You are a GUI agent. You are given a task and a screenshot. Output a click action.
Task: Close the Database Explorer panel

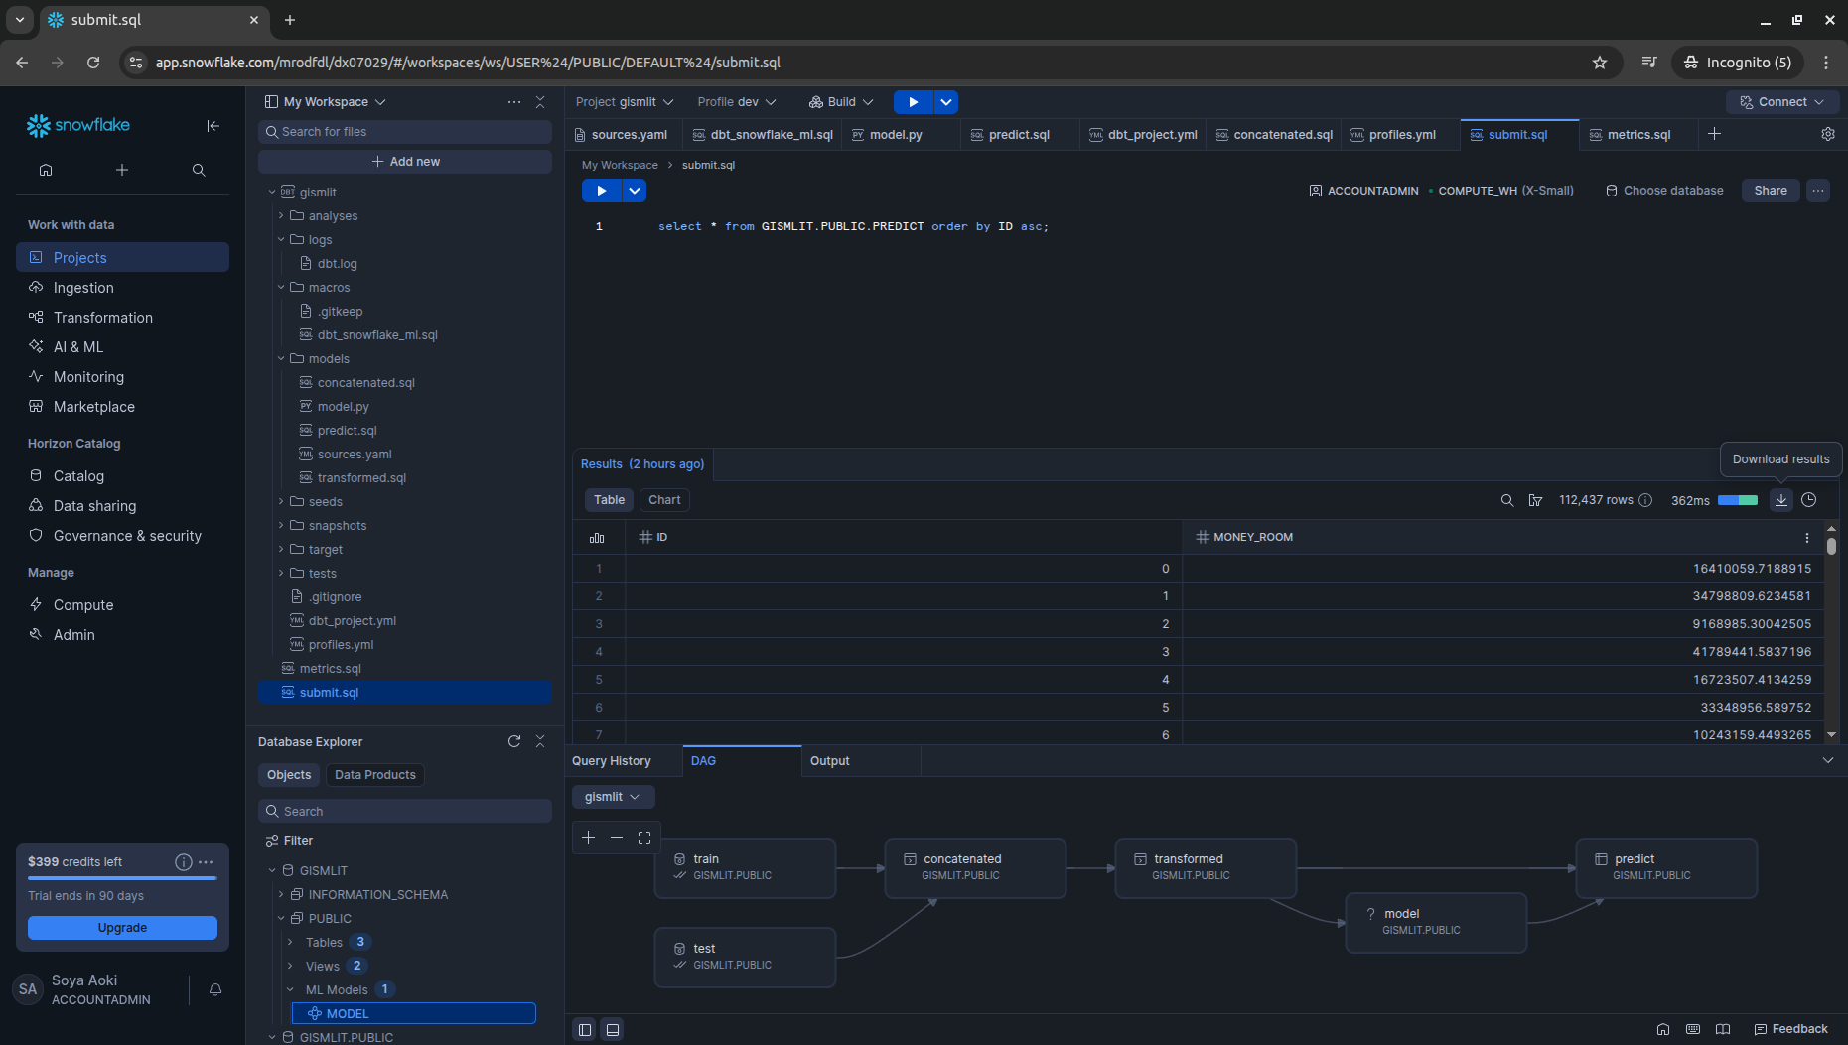pyautogui.click(x=540, y=741)
